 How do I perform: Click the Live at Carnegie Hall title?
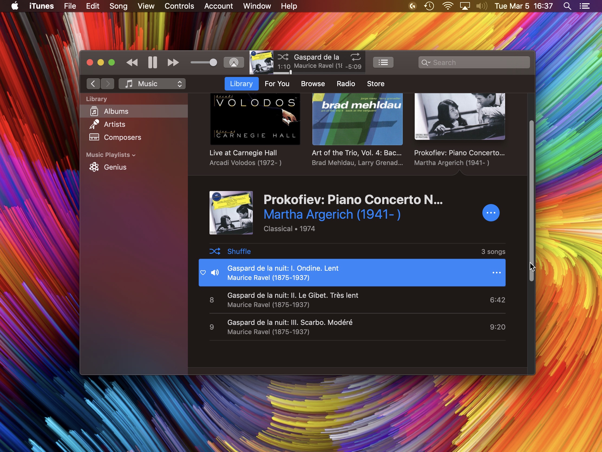[243, 153]
